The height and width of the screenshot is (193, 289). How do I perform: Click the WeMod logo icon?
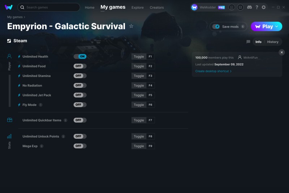click(8, 7)
